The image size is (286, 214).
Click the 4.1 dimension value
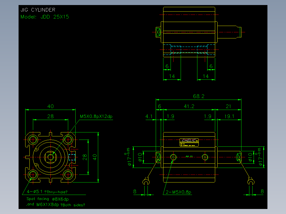pyautogui.click(x=149, y=116)
